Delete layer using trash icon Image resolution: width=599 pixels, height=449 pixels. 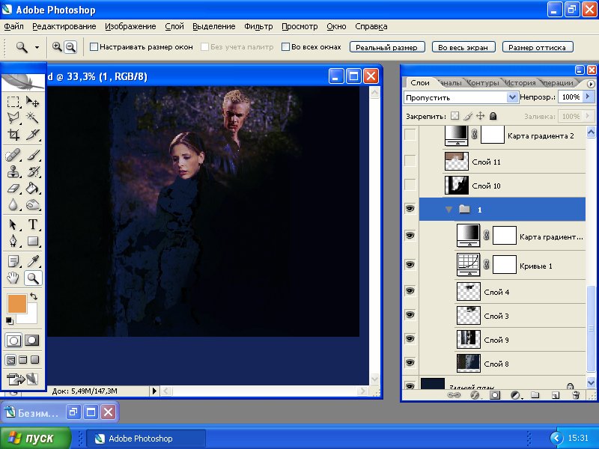click(571, 394)
